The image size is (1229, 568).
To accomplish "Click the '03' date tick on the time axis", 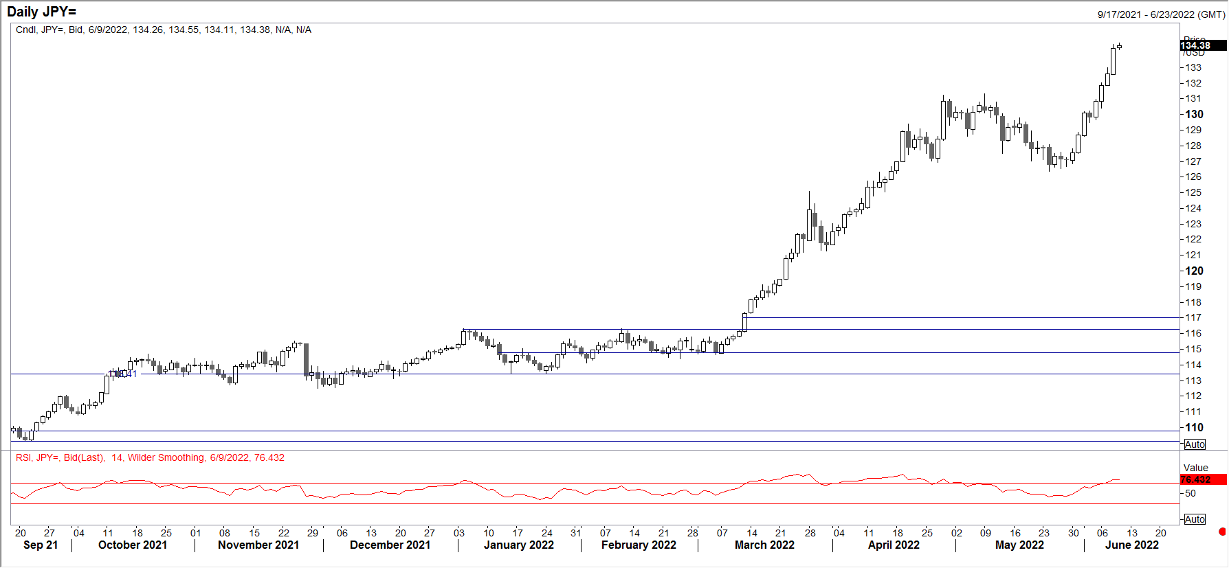I will point(459,532).
